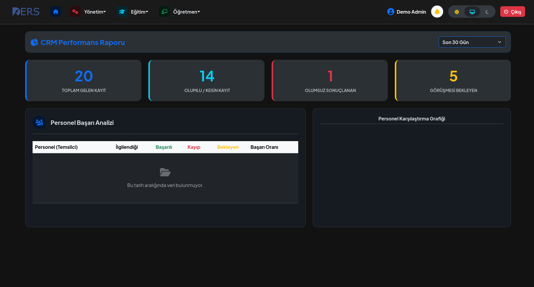
Task: Click the pie chart icon beside CRM Performans Raporu
Action: tap(34, 42)
